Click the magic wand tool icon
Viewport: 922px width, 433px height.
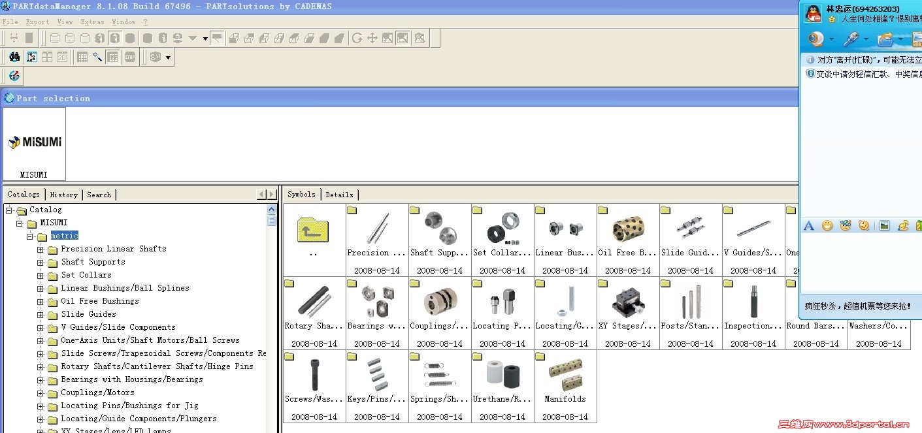tap(97, 57)
